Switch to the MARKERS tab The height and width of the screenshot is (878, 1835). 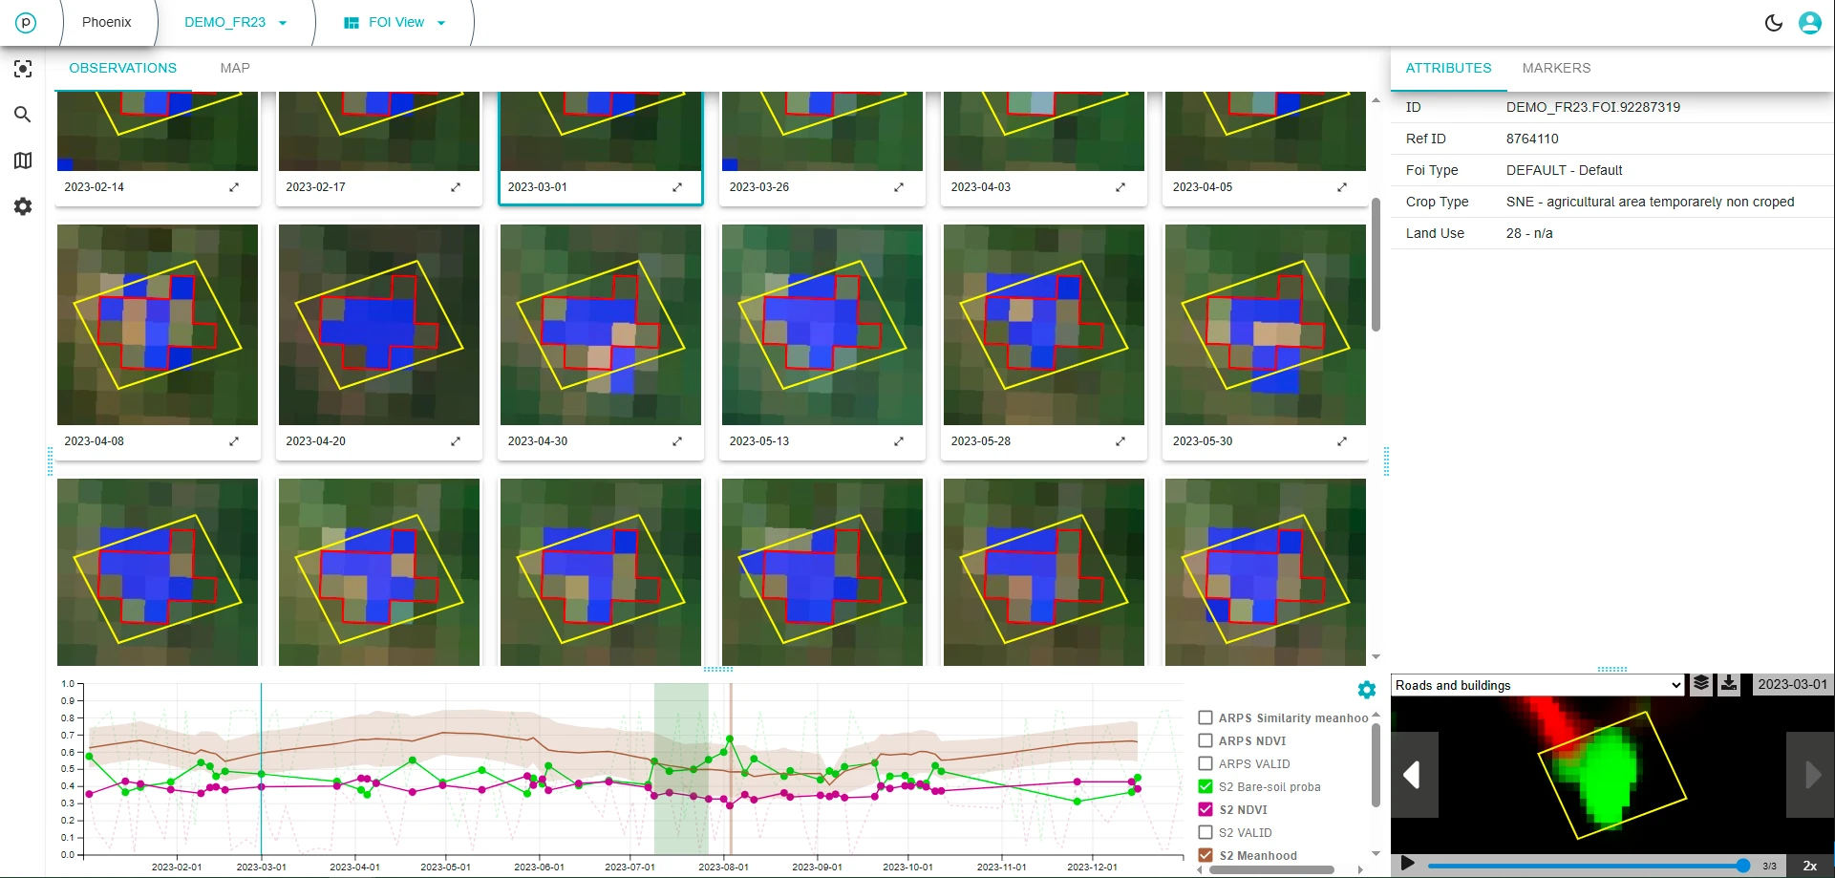coord(1556,68)
